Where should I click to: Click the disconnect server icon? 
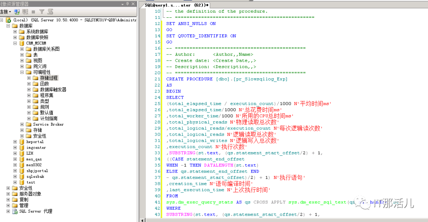point(25,12)
